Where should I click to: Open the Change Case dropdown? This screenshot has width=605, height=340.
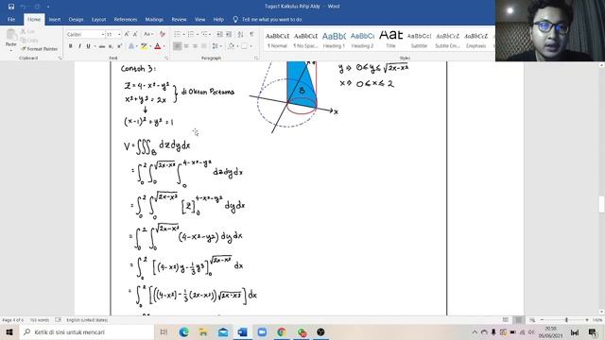point(148,34)
